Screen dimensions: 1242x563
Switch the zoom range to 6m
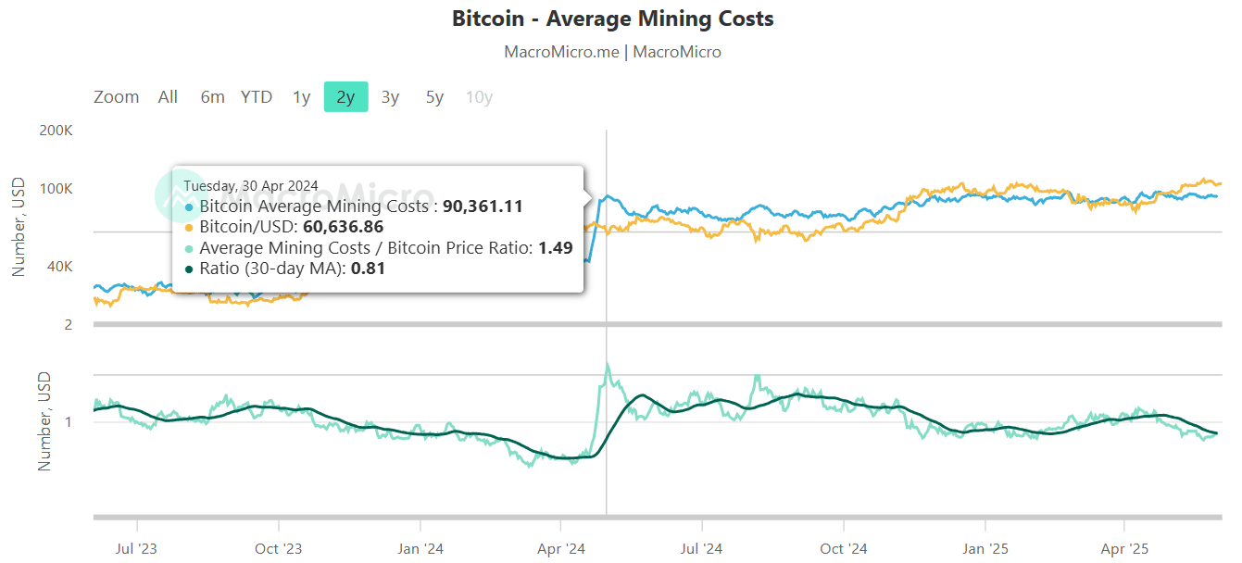212,97
